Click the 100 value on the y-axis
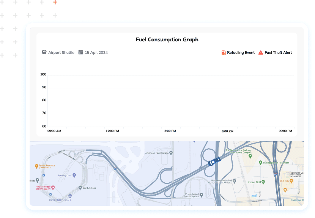This screenshot has height=218, width=315. point(43,74)
